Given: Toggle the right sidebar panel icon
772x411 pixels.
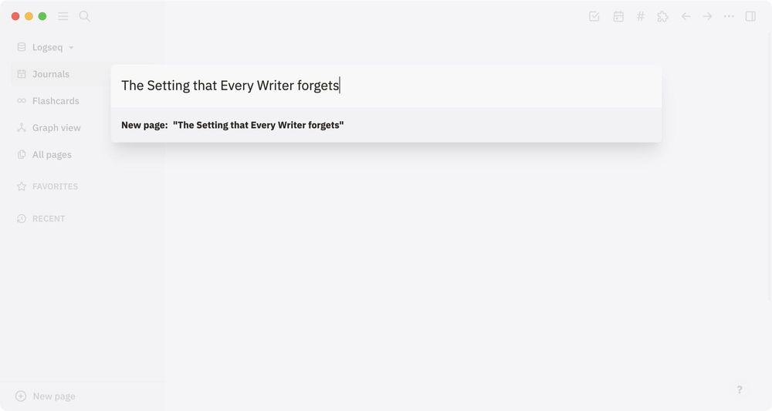Looking at the screenshot, I should coord(750,16).
